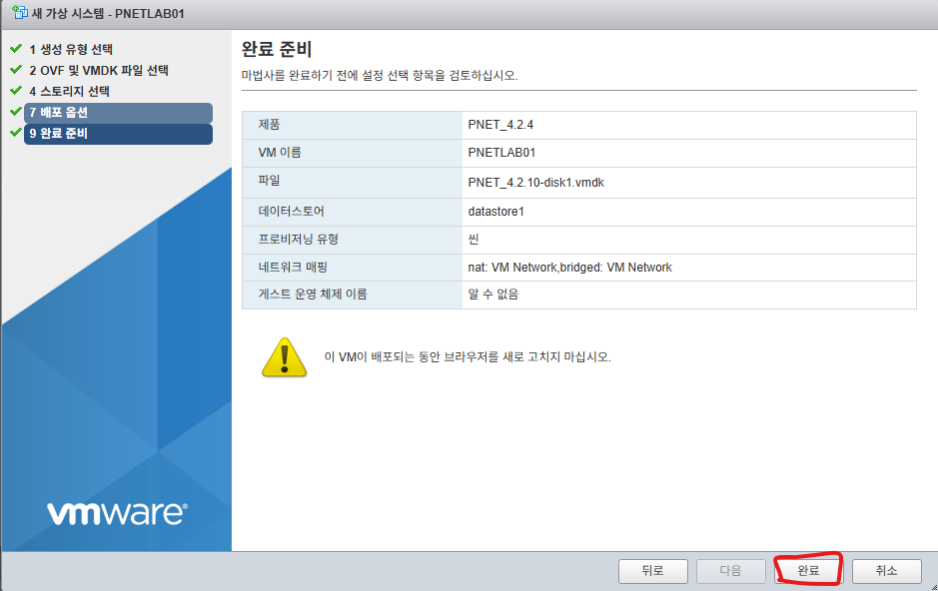Screen dimensions: 938x591
Task: Click the new virtual machine title bar icon
Action: click(x=19, y=12)
